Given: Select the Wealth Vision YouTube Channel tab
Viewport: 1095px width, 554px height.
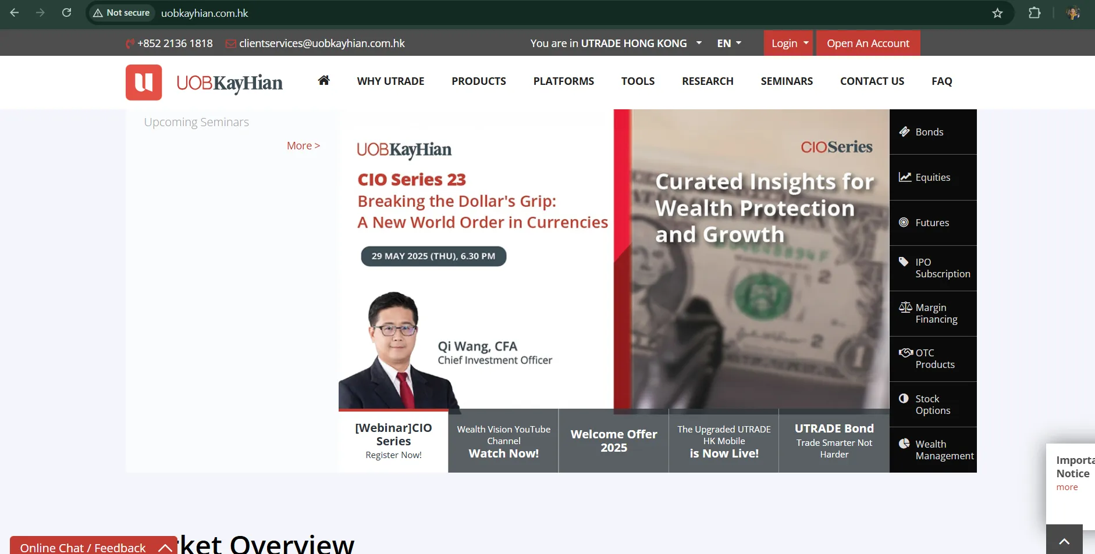Looking at the screenshot, I should (x=503, y=441).
